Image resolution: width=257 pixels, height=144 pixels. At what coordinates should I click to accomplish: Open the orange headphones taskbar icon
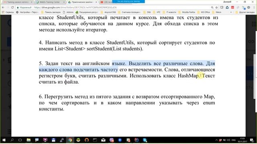[x=87, y=140]
